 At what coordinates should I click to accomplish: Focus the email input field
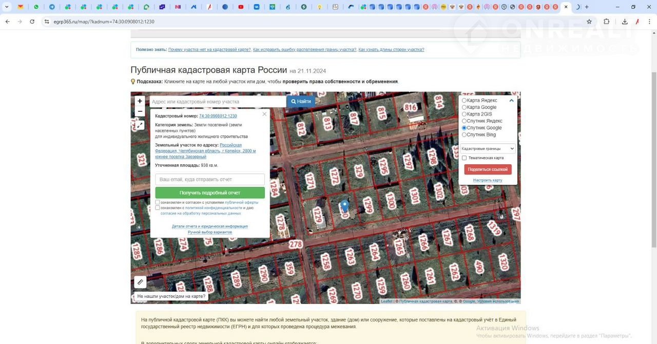click(x=210, y=179)
